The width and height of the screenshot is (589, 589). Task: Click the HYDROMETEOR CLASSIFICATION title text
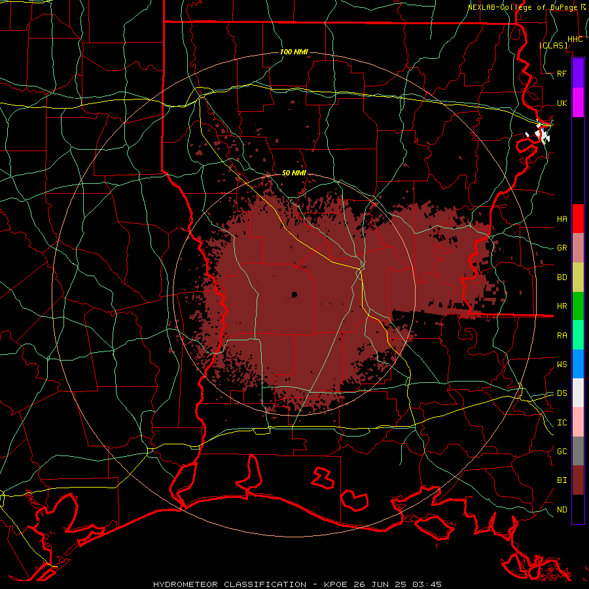pos(230,584)
